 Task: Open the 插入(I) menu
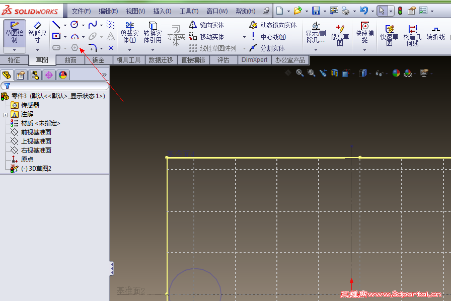[x=162, y=11]
